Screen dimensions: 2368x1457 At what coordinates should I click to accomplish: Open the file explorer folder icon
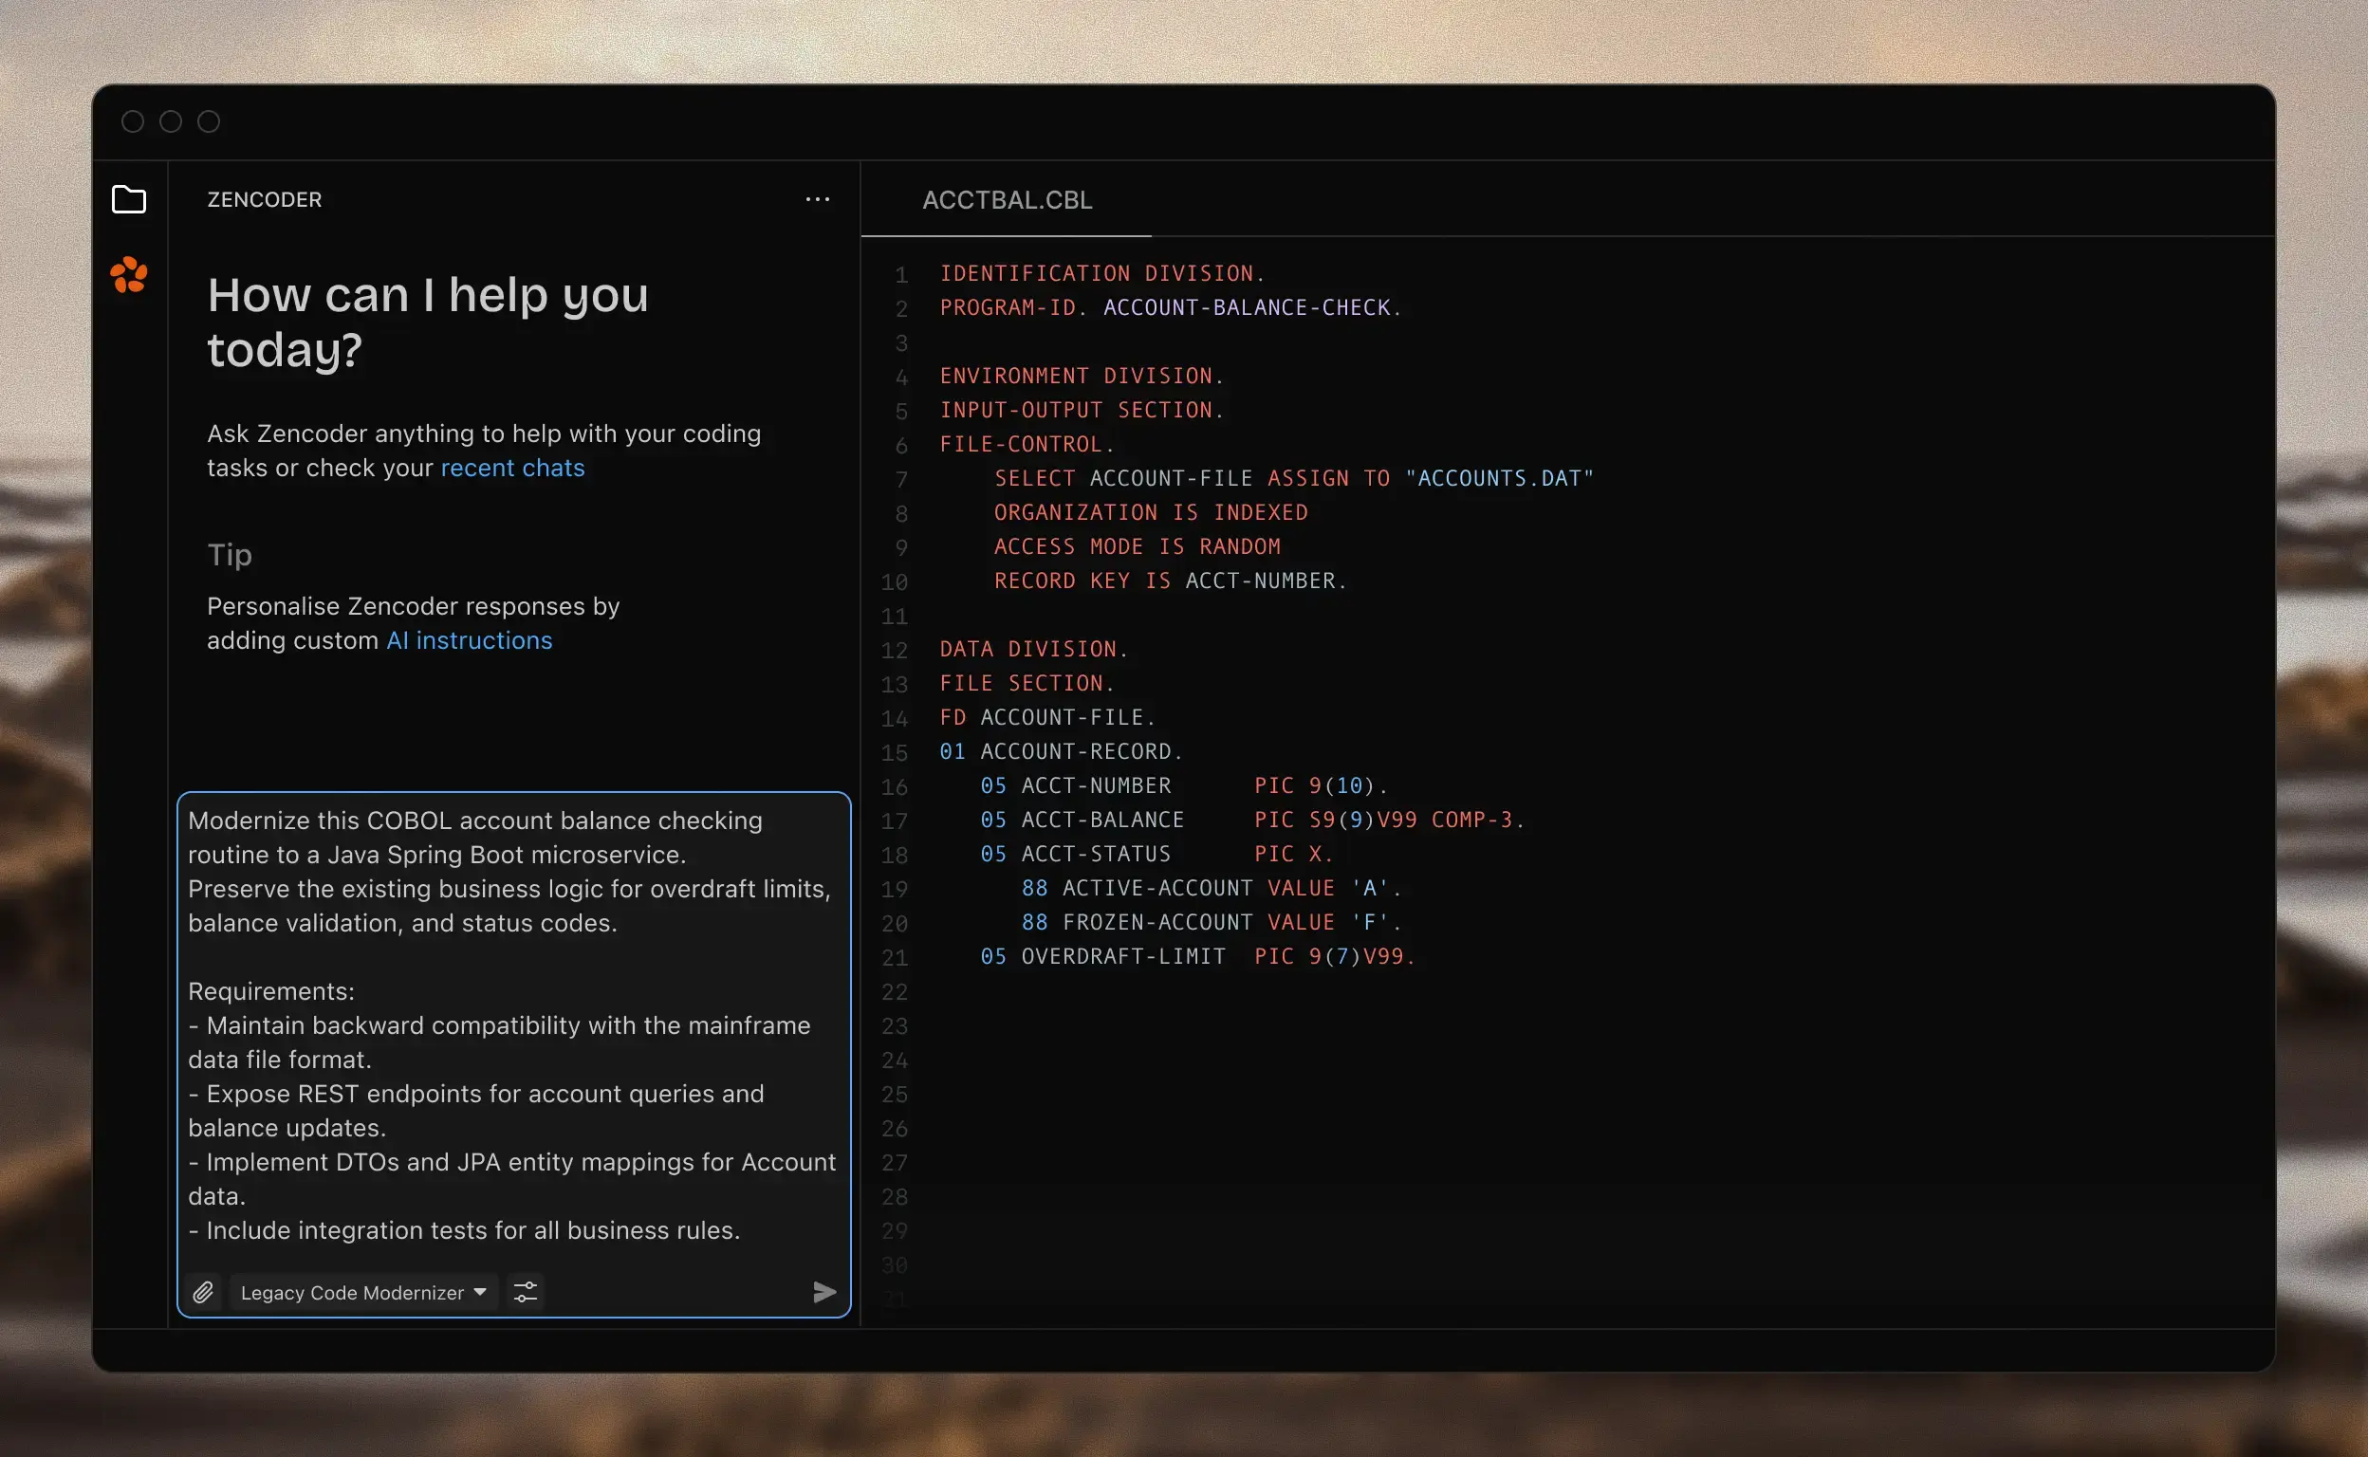[x=128, y=199]
